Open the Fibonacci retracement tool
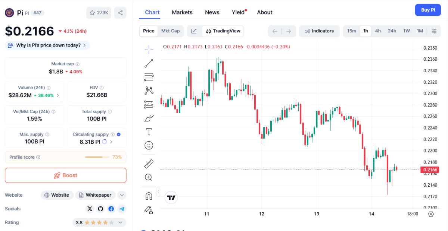Image resolution: width=448 pixels, height=231 pixels. [149, 77]
